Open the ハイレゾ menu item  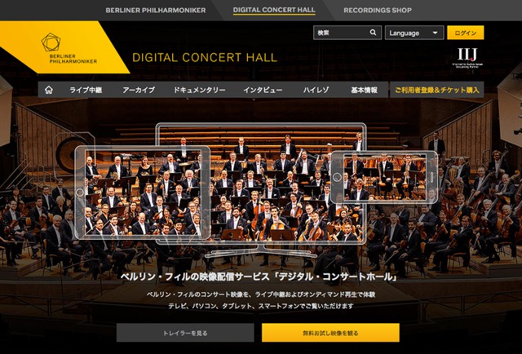point(316,90)
